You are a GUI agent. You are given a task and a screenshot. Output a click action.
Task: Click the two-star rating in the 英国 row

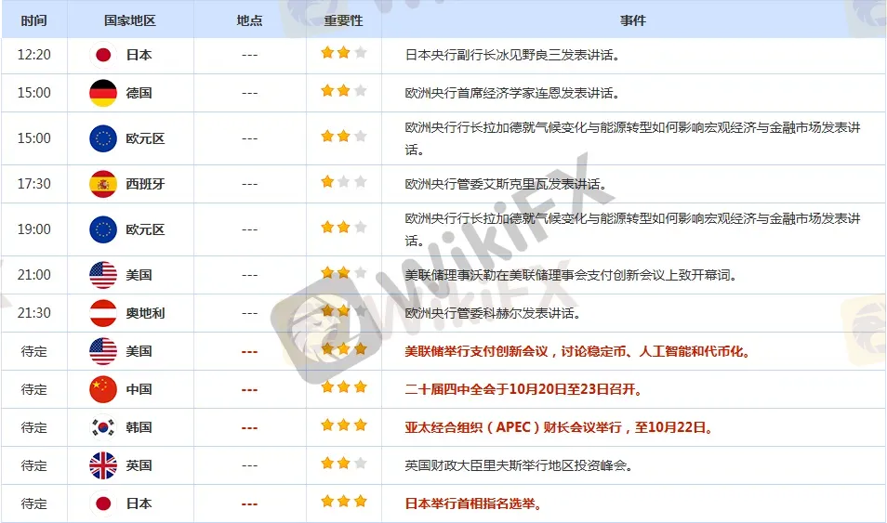point(344,464)
